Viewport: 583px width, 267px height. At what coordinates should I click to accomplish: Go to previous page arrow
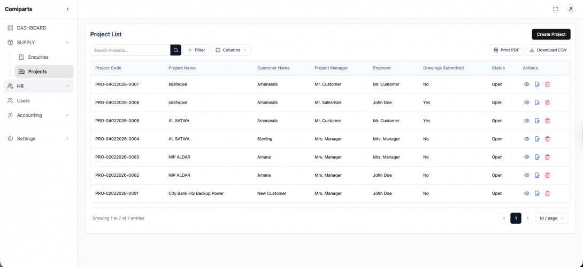tap(504, 218)
